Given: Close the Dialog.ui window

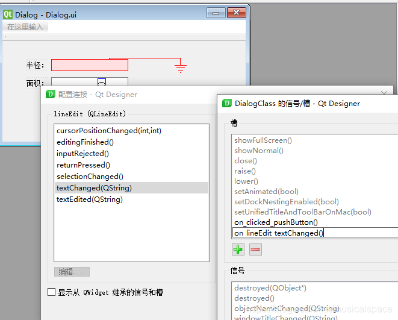Looking at the screenshot, I should point(236,13).
